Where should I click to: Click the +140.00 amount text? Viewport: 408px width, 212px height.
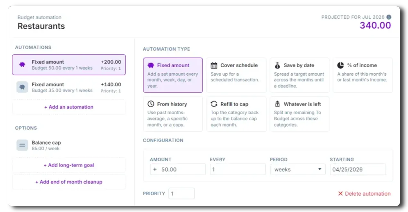tap(111, 84)
